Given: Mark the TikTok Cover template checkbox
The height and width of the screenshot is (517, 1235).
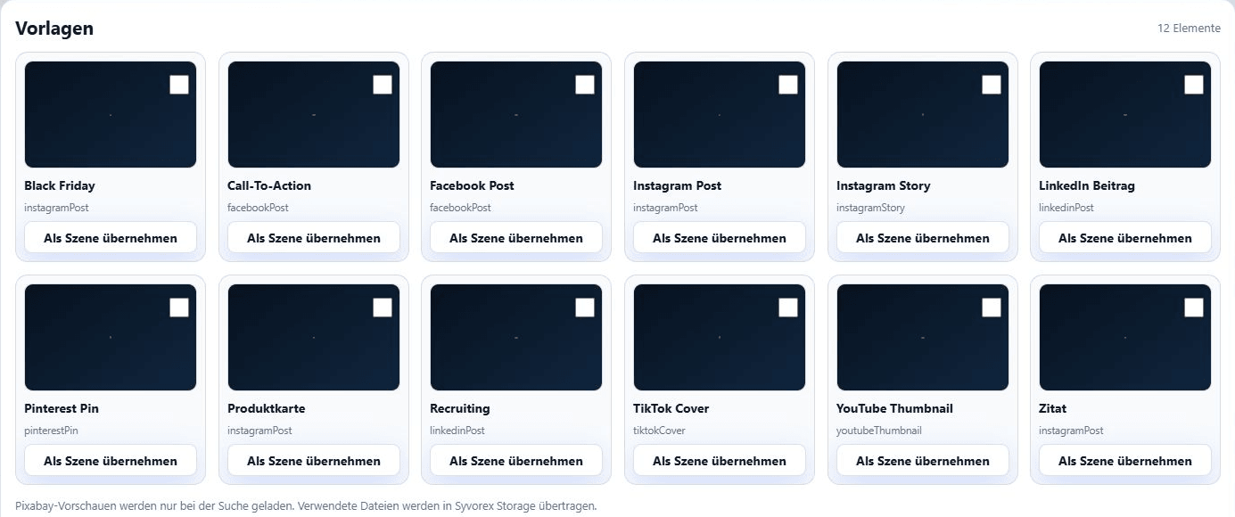Looking at the screenshot, I should tap(788, 308).
